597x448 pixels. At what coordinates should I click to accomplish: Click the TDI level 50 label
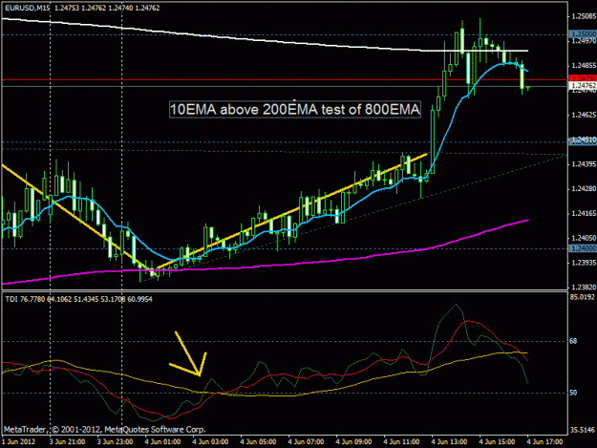(573, 393)
